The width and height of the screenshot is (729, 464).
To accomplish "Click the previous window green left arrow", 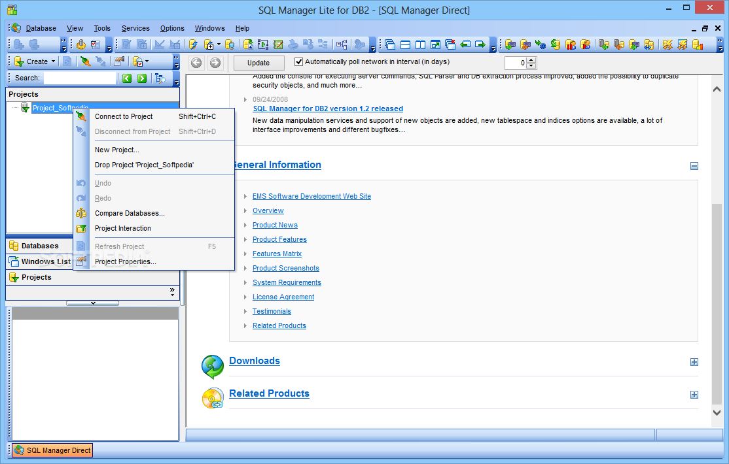I will pos(465,44).
